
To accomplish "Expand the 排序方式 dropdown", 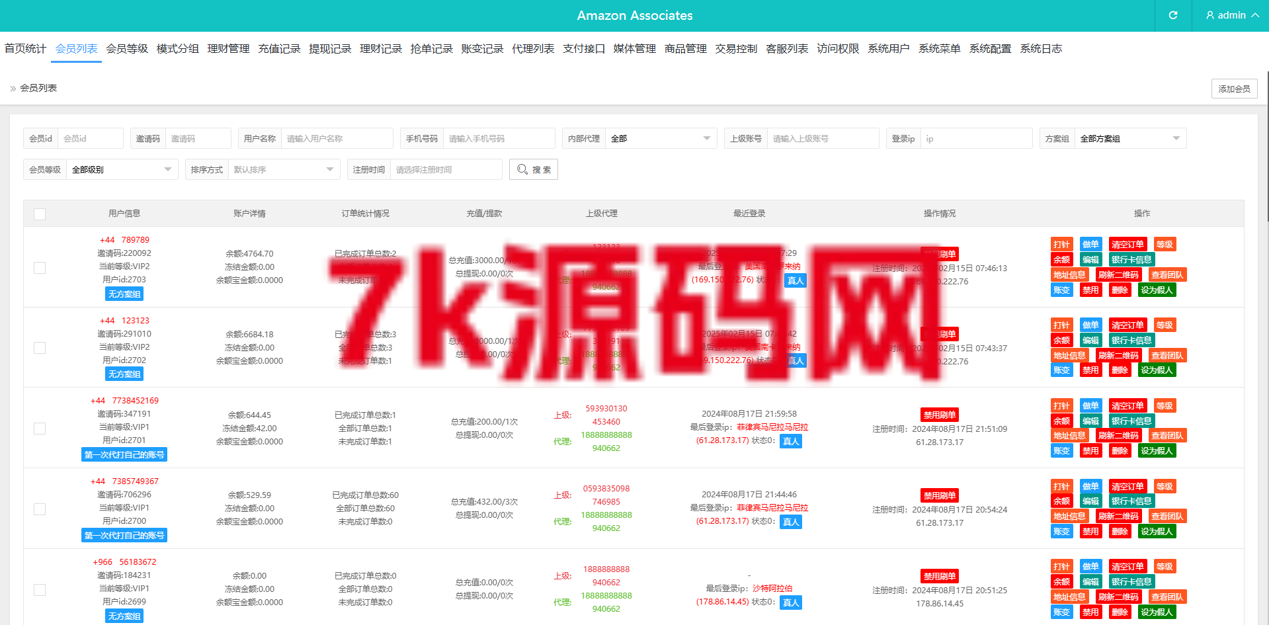I will click(284, 169).
